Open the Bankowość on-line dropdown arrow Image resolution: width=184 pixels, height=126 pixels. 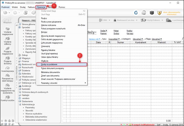137,20
